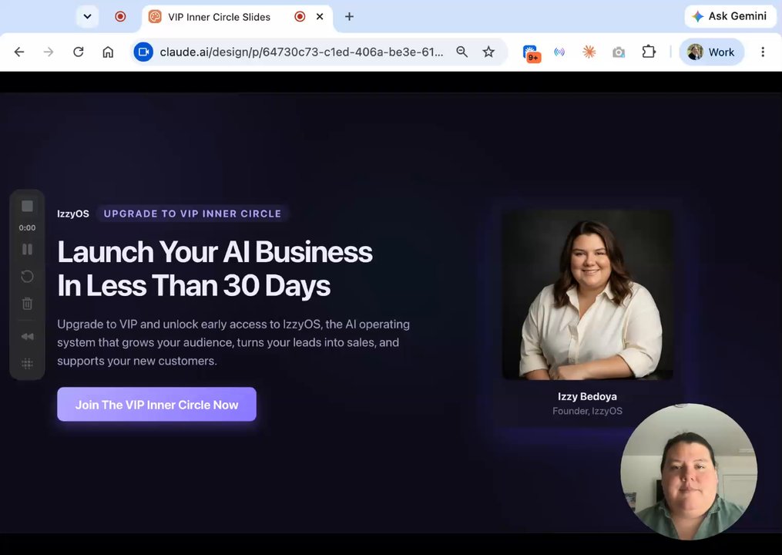
Task: Open the Extensions puzzle icon
Action: tap(649, 52)
